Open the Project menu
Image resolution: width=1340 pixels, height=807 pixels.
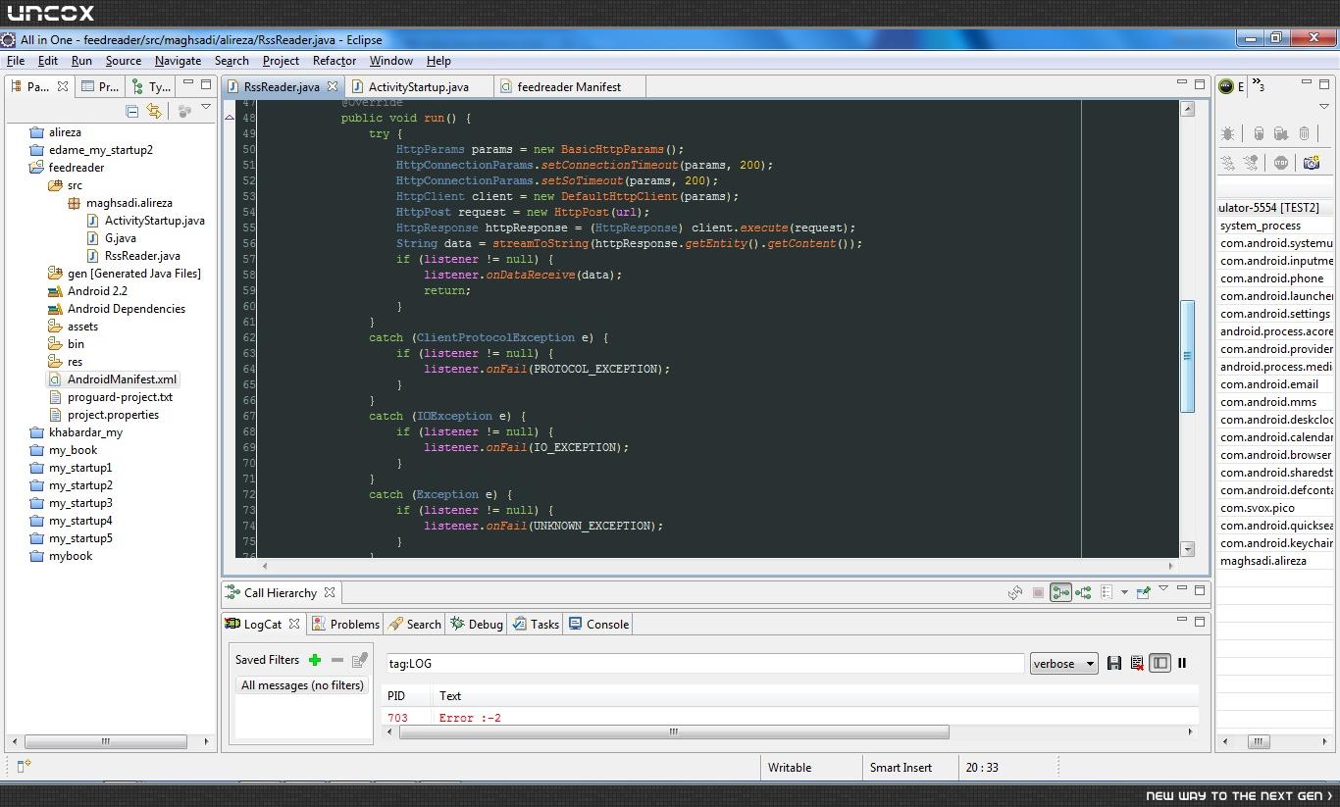click(x=281, y=61)
